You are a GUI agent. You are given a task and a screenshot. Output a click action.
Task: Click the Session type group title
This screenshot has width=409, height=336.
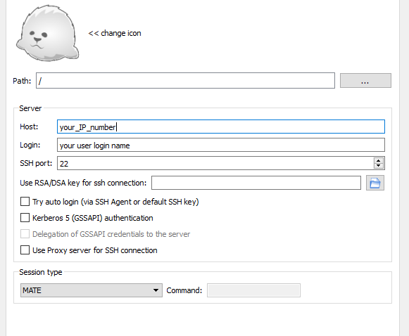click(x=41, y=272)
